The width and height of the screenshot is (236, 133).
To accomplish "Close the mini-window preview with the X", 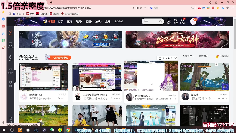I will 176,58.
